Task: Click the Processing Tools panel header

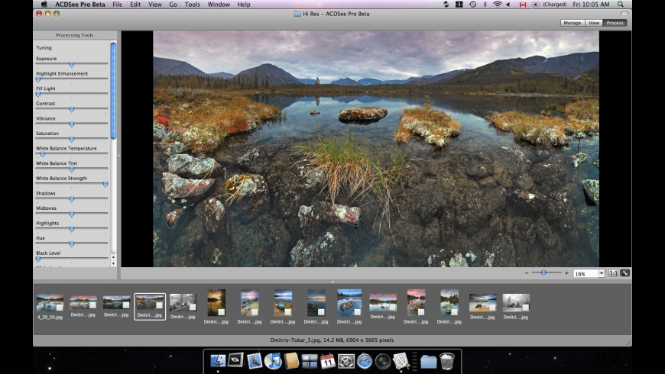Action: (x=75, y=35)
